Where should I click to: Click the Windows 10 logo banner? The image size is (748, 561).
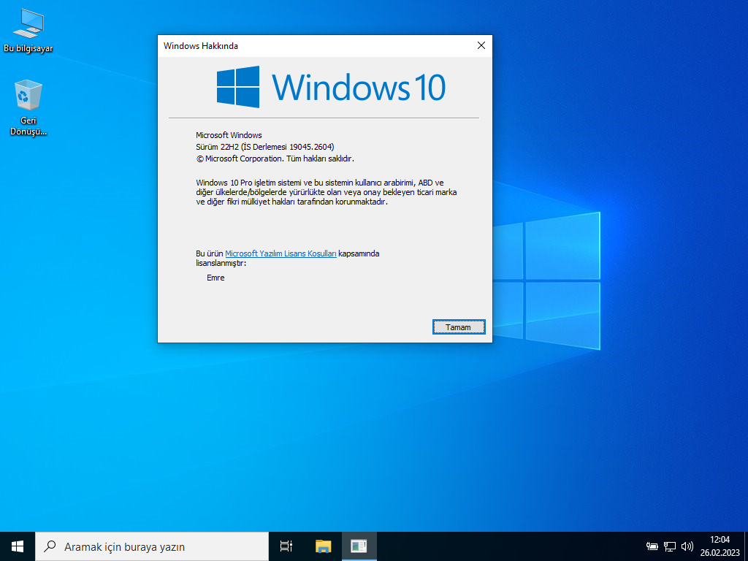pos(331,86)
